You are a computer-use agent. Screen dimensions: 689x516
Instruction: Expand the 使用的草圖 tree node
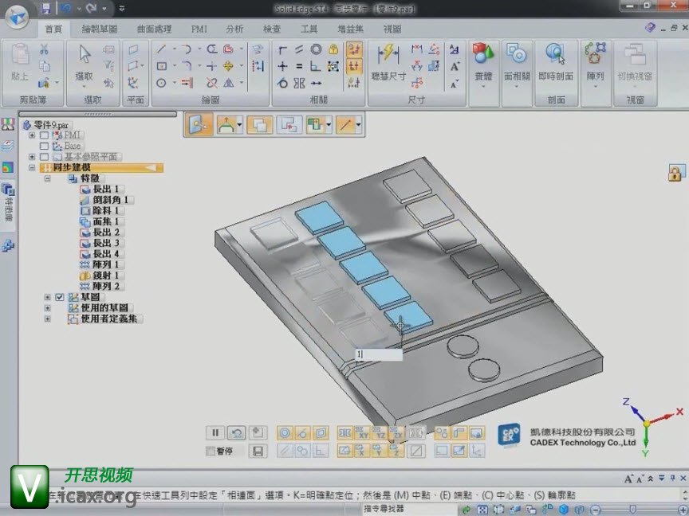pyautogui.click(x=48, y=307)
